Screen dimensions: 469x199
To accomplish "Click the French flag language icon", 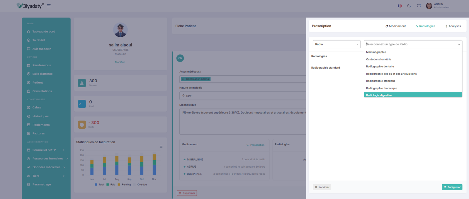I will click(400, 6).
